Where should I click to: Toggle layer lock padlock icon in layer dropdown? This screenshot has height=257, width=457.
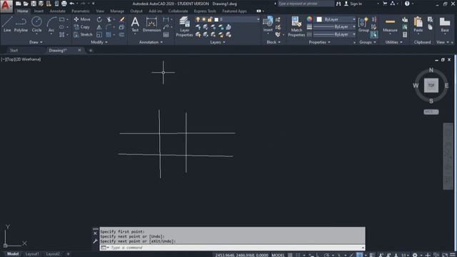tap(210, 19)
